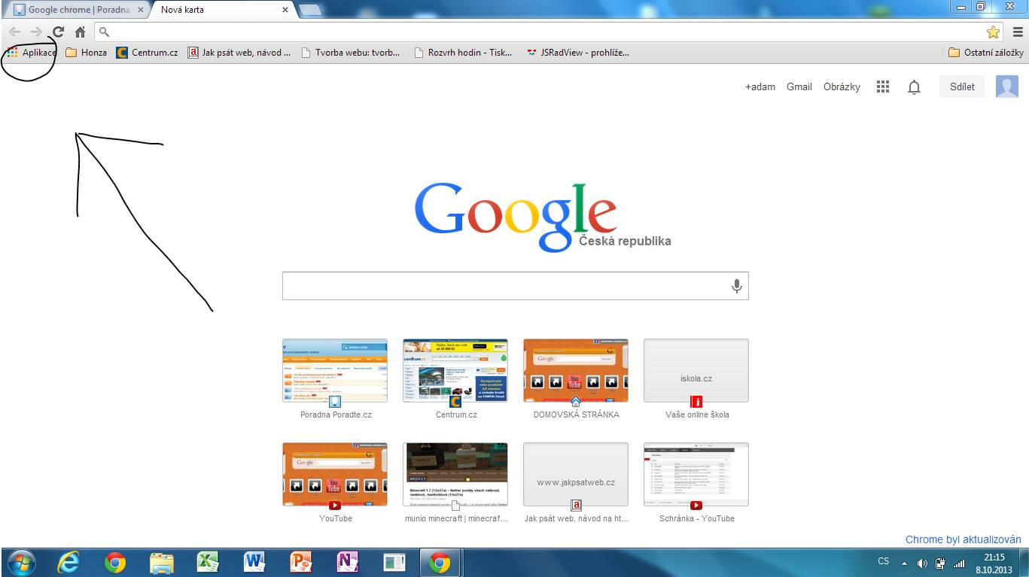Viewport: 1029px width, 577px height.
Task: Open the Obrázky images link
Action: (x=842, y=87)
